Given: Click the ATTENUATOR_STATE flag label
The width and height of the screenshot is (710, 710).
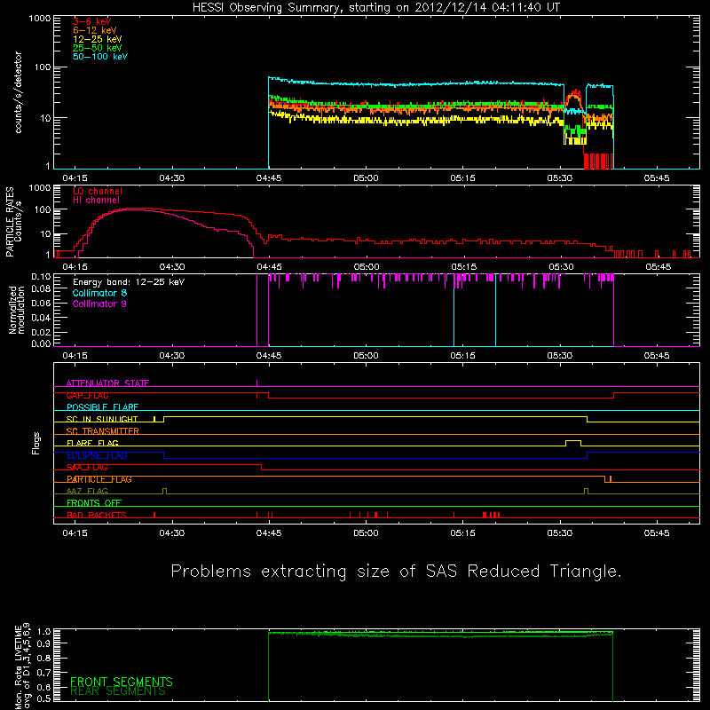Looking at the screenshot, I should (107, 383).
